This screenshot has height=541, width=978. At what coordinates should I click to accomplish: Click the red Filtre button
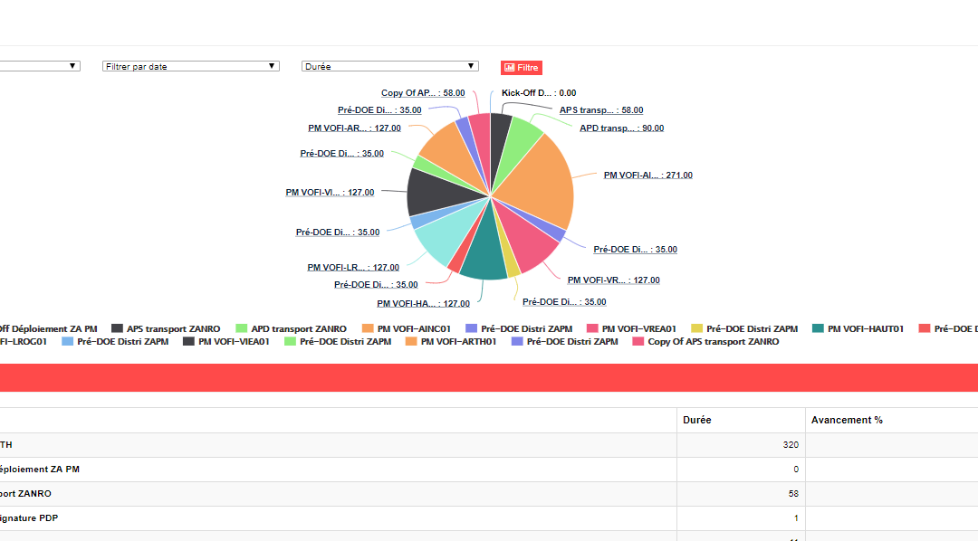pos(522,67)
